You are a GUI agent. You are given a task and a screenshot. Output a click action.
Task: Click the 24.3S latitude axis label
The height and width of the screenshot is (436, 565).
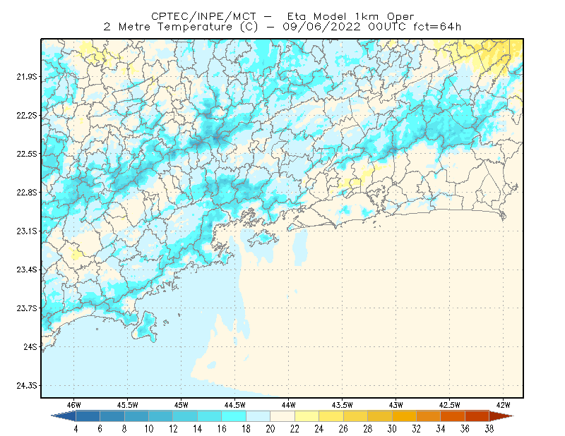[27, 386]
